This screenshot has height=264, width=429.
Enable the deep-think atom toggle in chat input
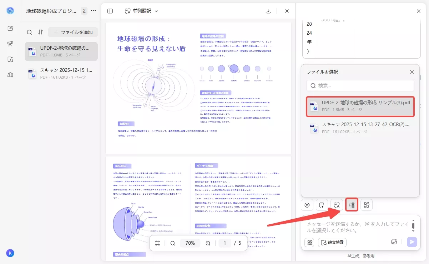pos(309,243)
